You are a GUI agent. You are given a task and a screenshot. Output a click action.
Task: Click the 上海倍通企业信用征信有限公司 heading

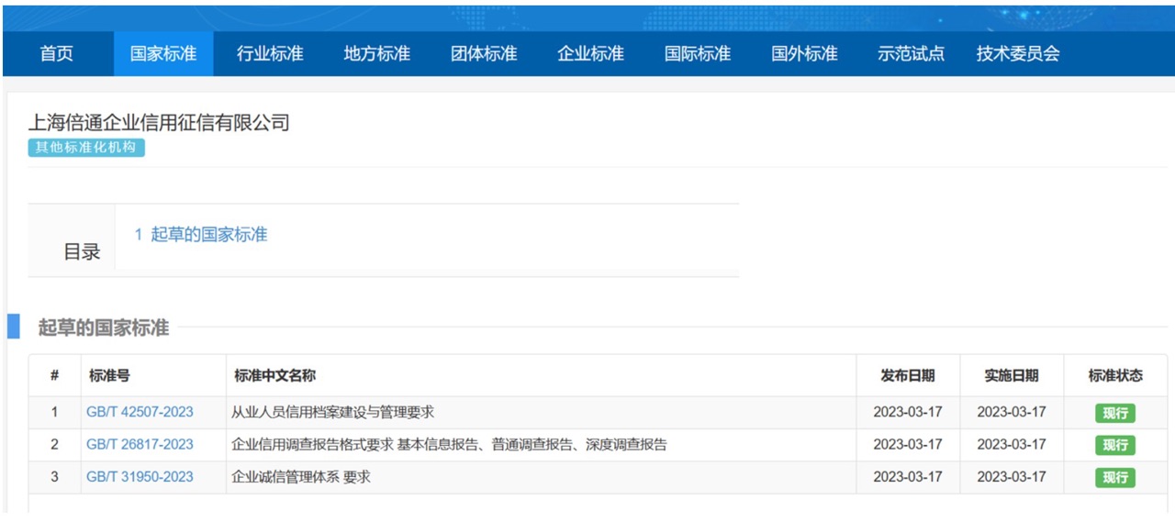tap(159, 122)
